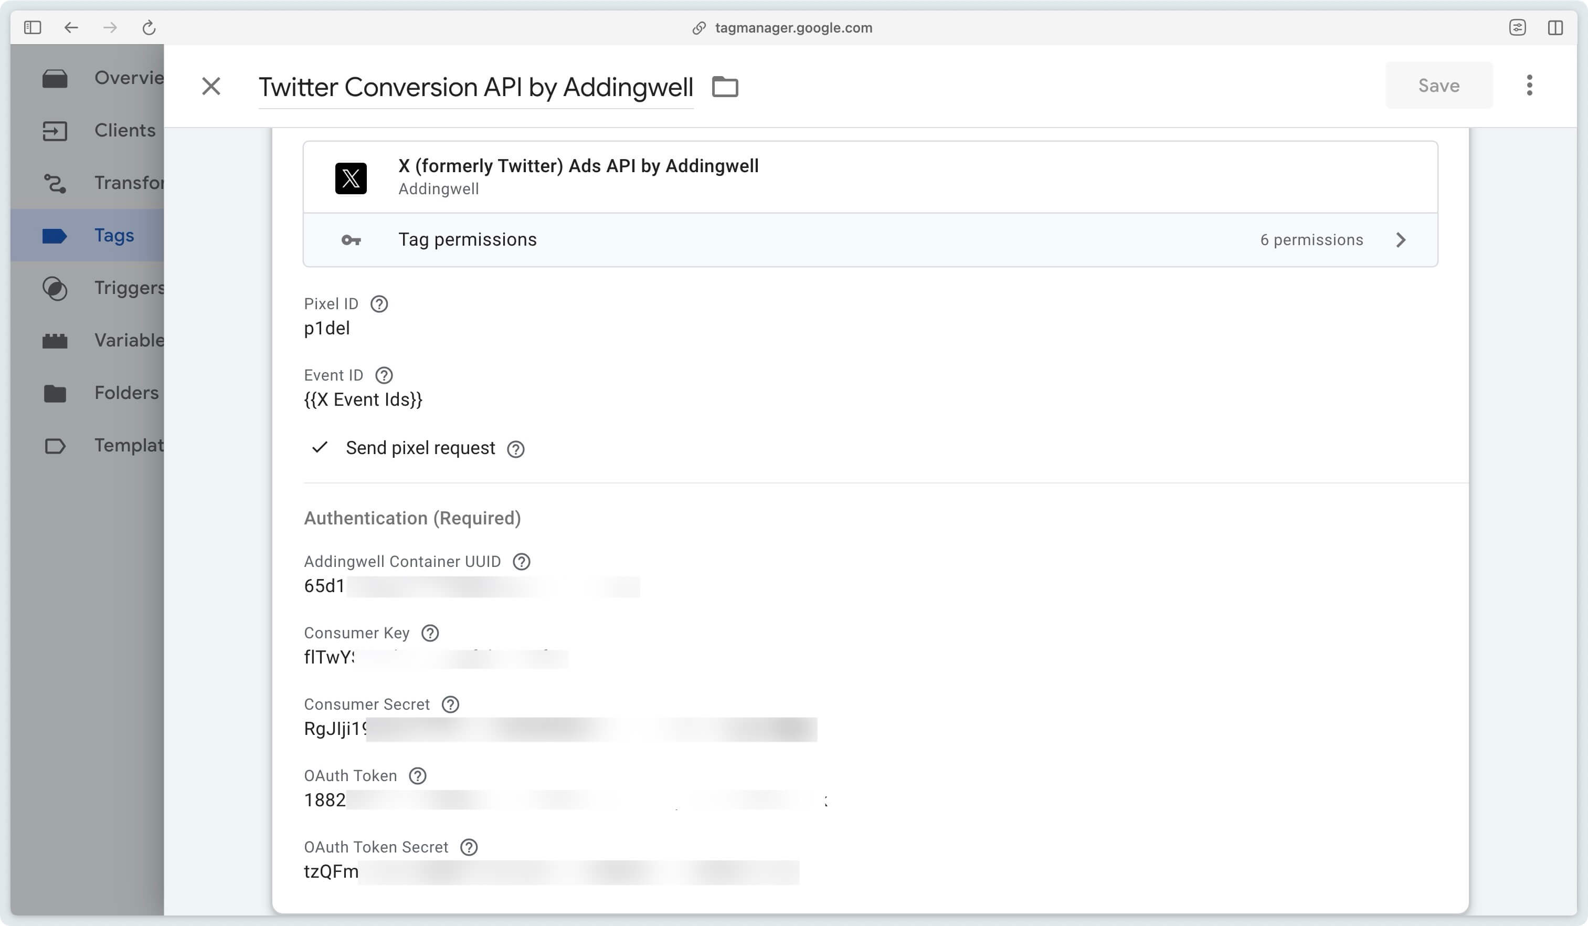This screenshot has width=1588, height=926.
Task: Close the tag editor with X
Action: point(211,87)
